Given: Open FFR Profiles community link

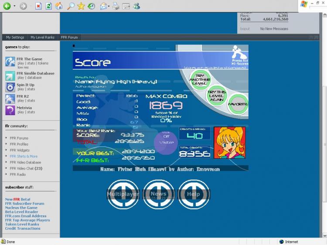Looking at the screenshot, I should click(x=19, y=144).
